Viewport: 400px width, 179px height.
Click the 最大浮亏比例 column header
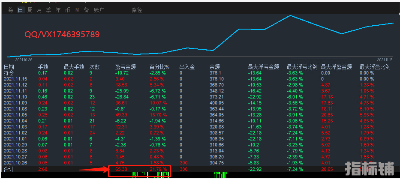coord(302,67)
